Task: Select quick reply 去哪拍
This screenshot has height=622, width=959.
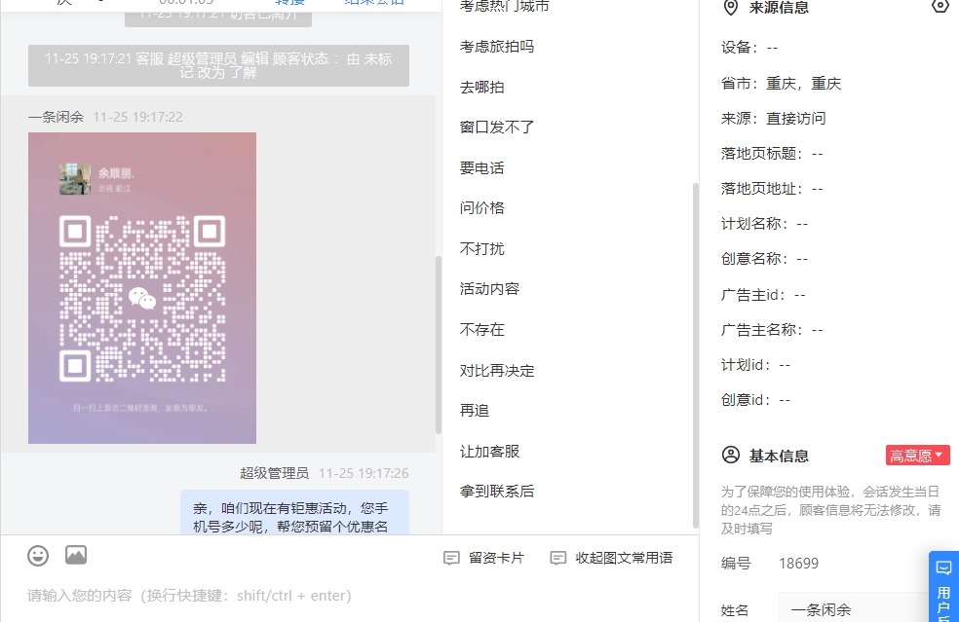Action: point(482,88)
